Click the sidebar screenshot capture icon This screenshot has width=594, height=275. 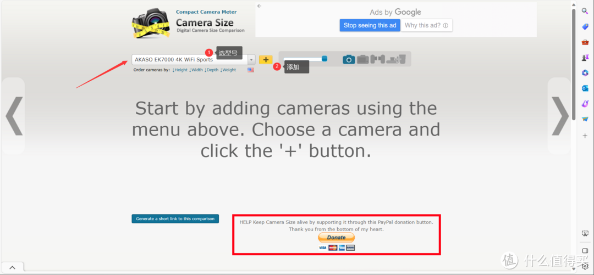click(x=585, y=233)
